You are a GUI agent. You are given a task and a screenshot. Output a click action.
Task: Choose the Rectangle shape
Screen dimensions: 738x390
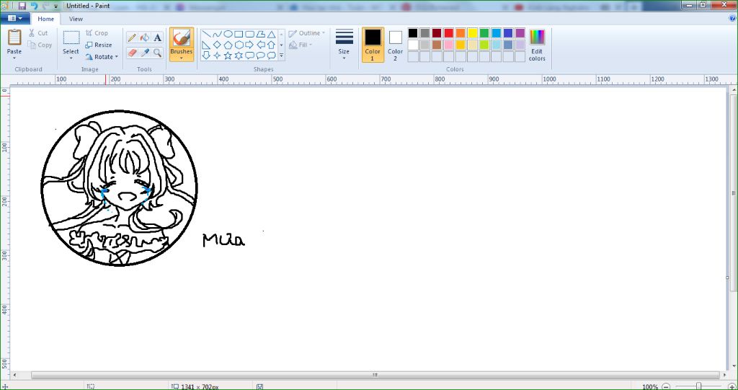coord(239,34)
